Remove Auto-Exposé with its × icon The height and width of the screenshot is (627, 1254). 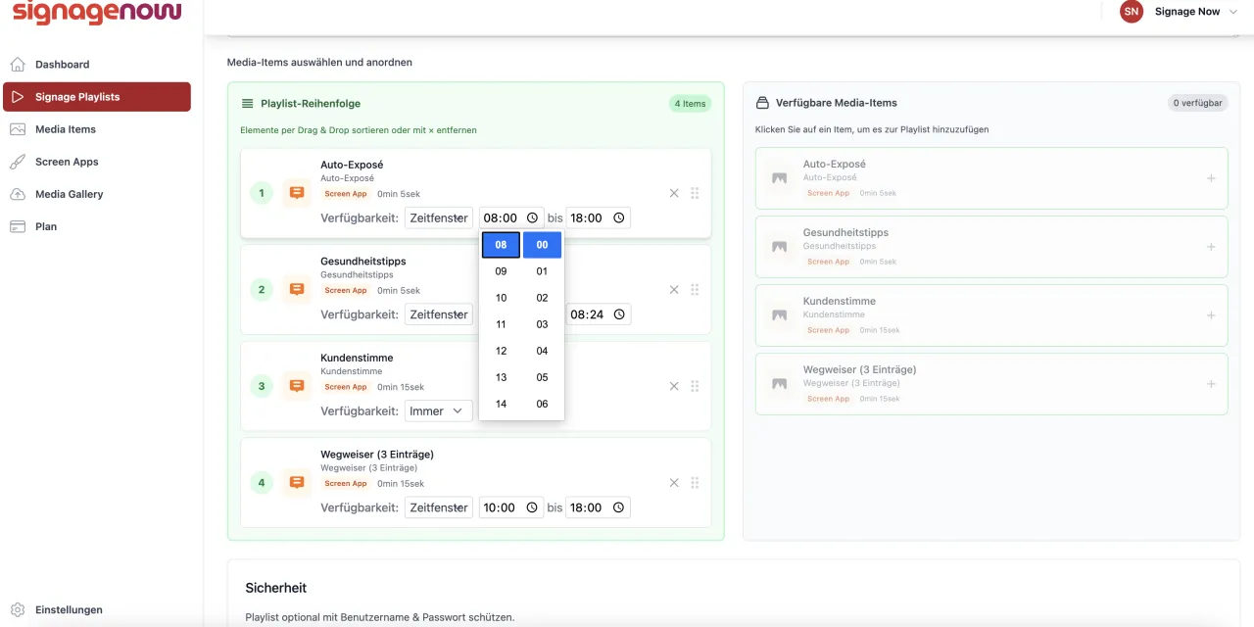(674, 193)
